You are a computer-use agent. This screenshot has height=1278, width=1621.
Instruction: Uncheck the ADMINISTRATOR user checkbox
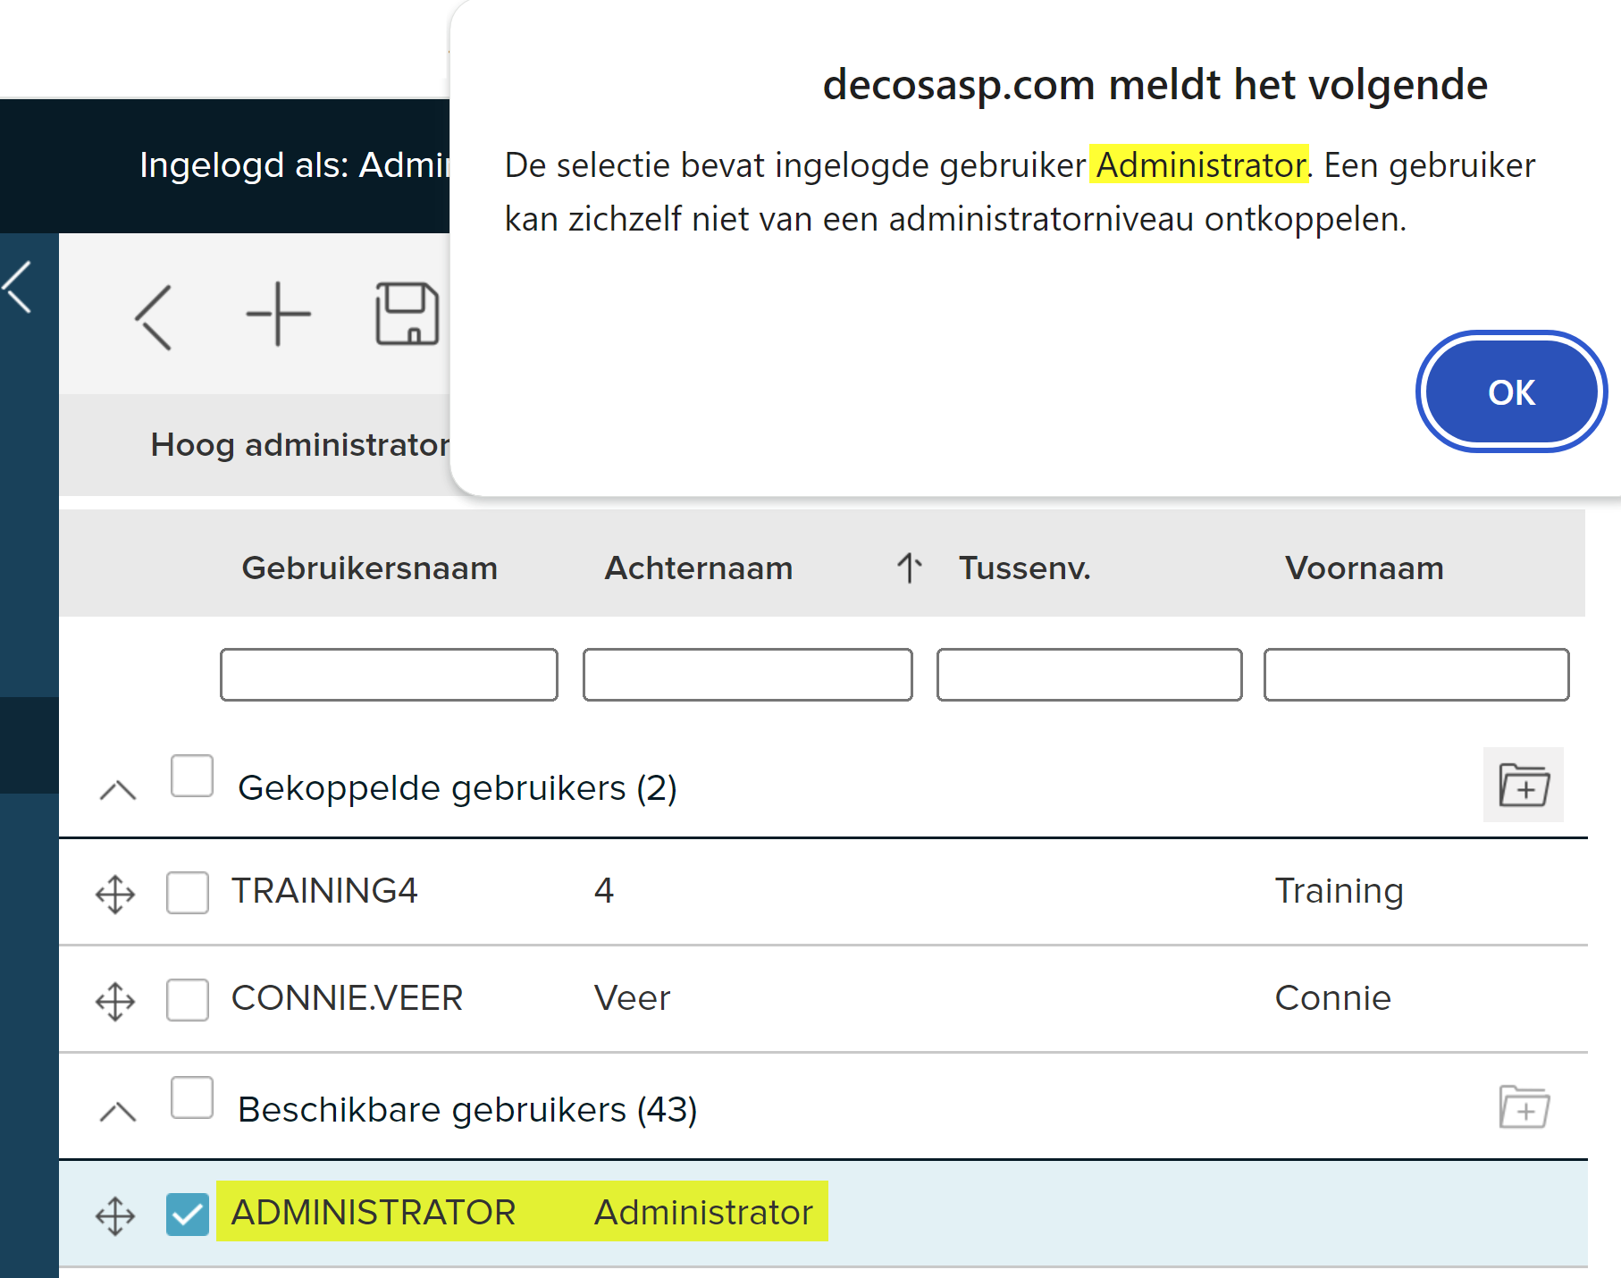(x=188, y=1214)
